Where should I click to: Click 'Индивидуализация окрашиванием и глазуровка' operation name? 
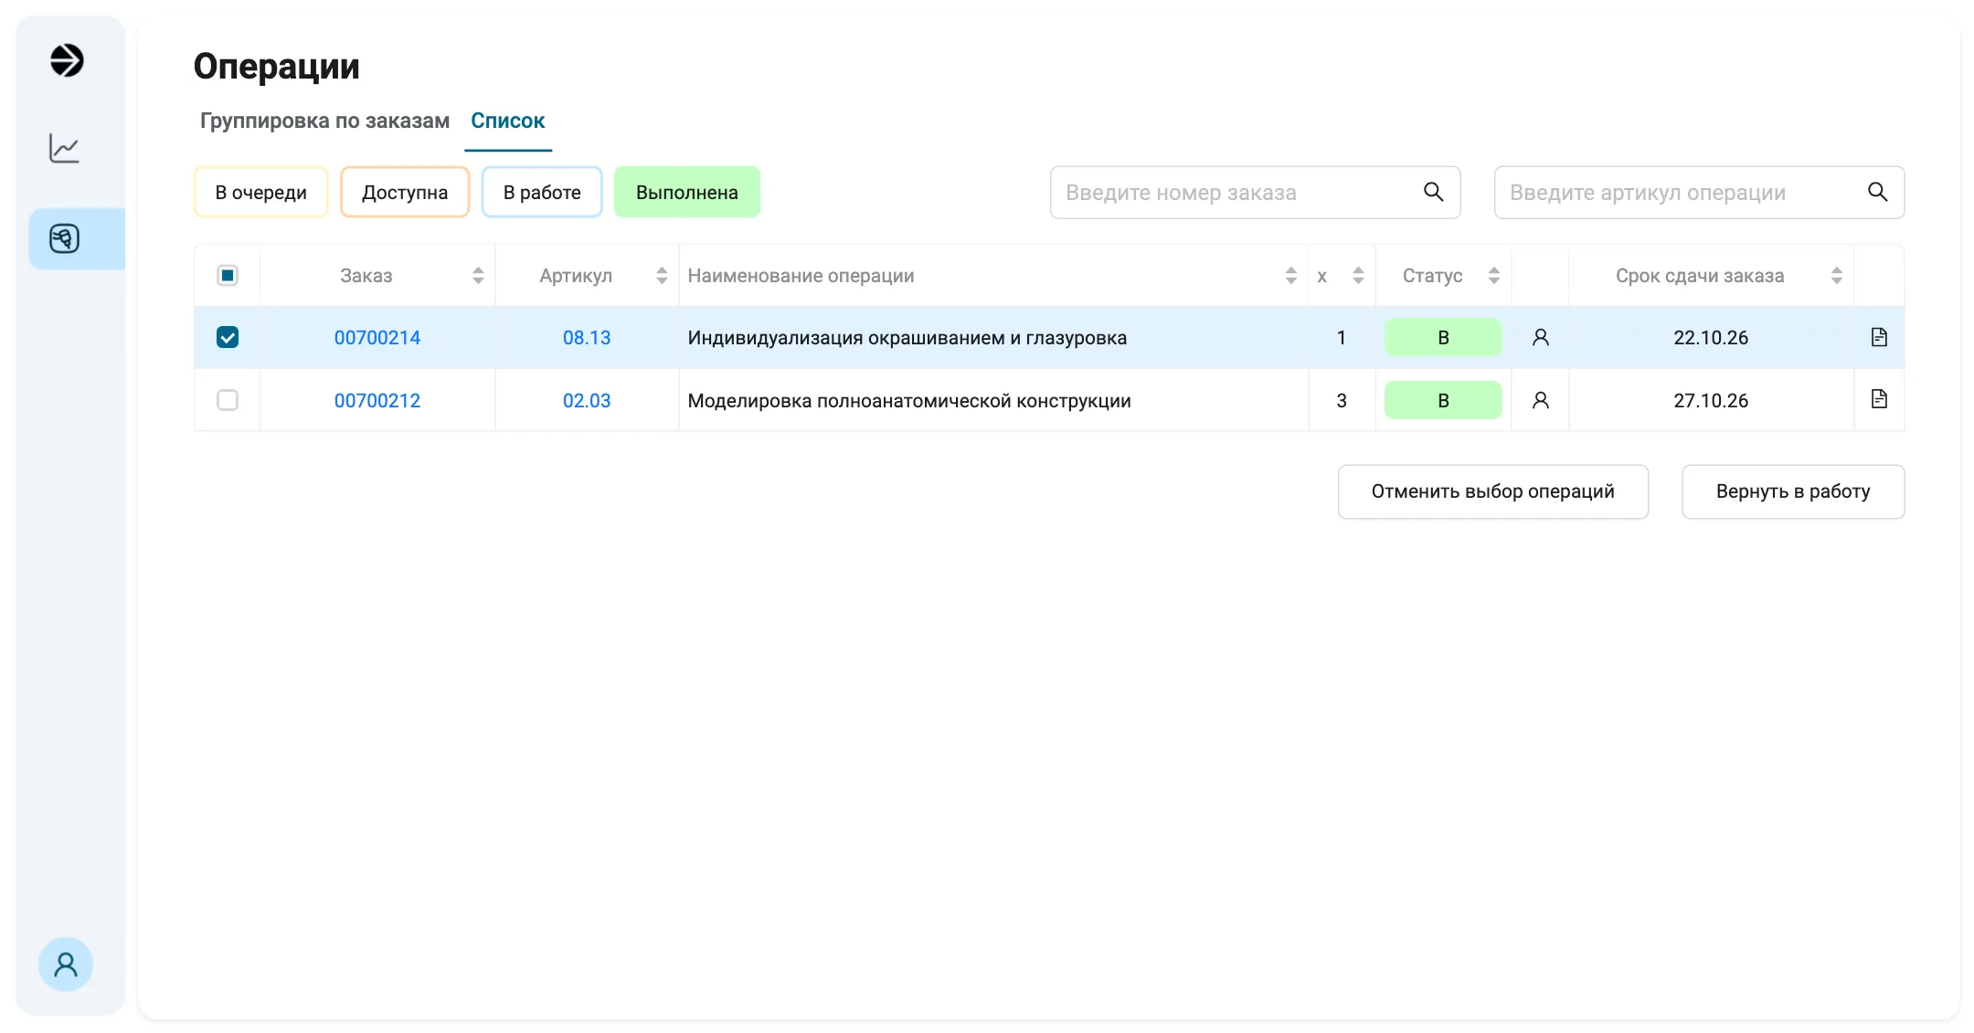[x=907, y=338]
